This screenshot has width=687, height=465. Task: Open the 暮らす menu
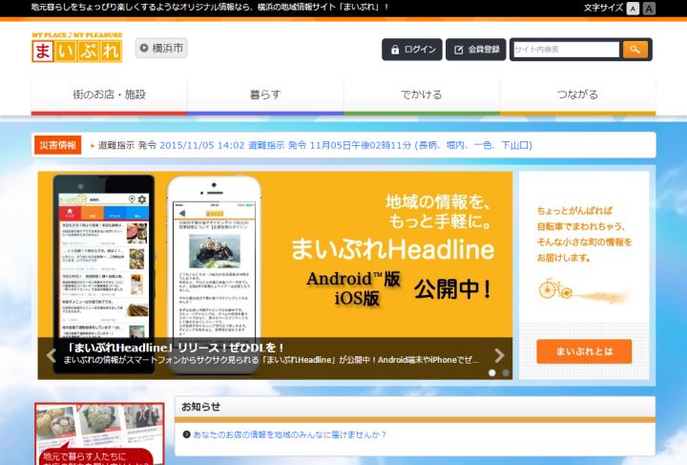point(265,95)
